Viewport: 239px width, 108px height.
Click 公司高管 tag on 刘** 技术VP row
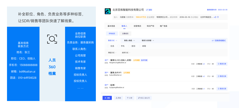[x=127, y=73]
